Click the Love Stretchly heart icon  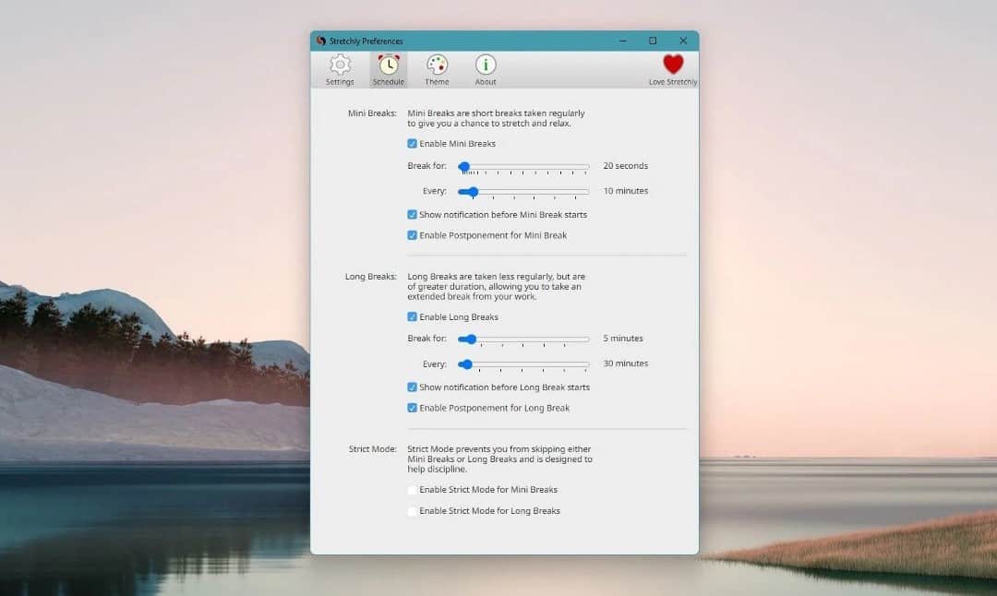673,66
